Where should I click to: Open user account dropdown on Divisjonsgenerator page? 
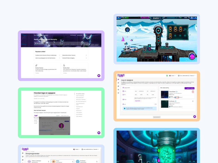[90, 149]
